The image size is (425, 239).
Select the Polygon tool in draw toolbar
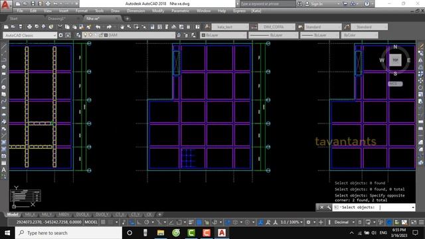4,66
